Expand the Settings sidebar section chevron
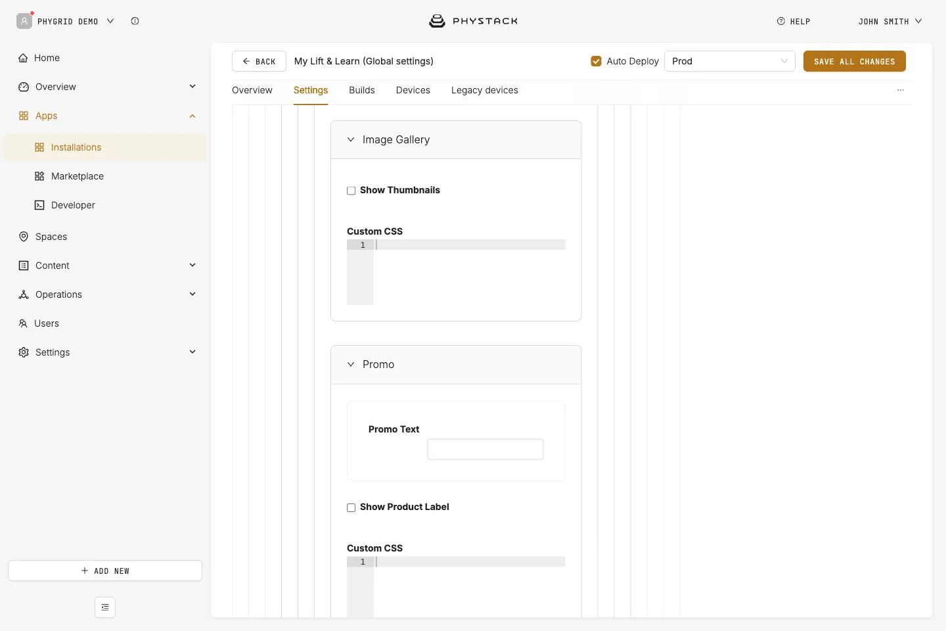Image resolution: width=946 pixels, height=631 pixels. tap(192, 352)
